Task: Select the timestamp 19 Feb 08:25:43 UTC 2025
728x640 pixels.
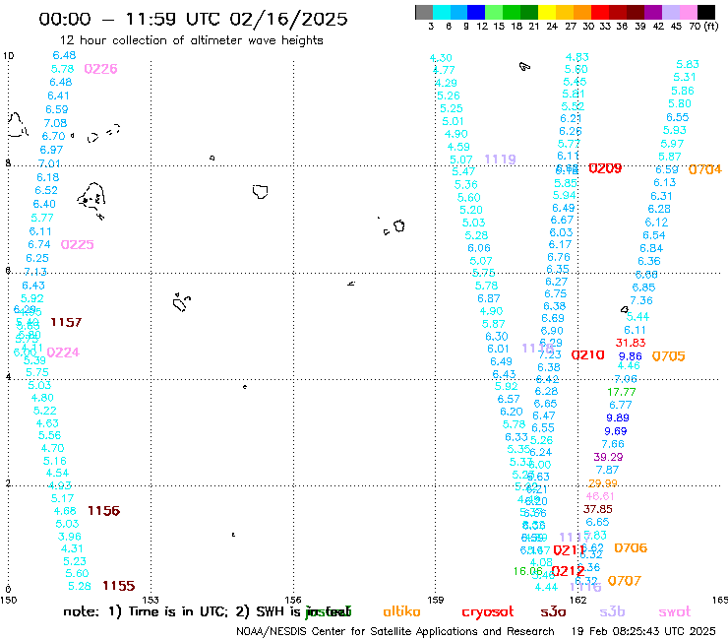Action: (643, 631)
